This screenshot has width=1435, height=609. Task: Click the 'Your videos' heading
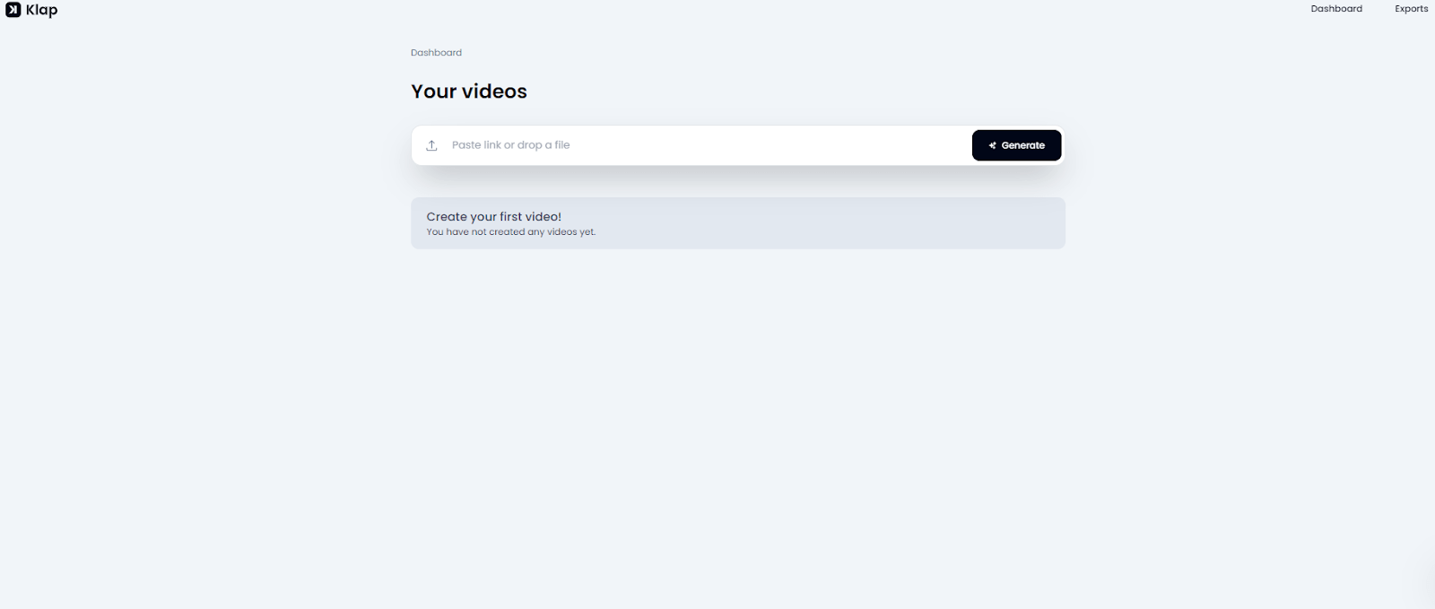pyautogui.click(x=469, y=91)
